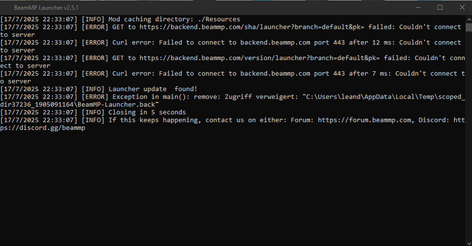Minimize the BeamMP Launcher window
472x246 pixels.
(418, 8)
